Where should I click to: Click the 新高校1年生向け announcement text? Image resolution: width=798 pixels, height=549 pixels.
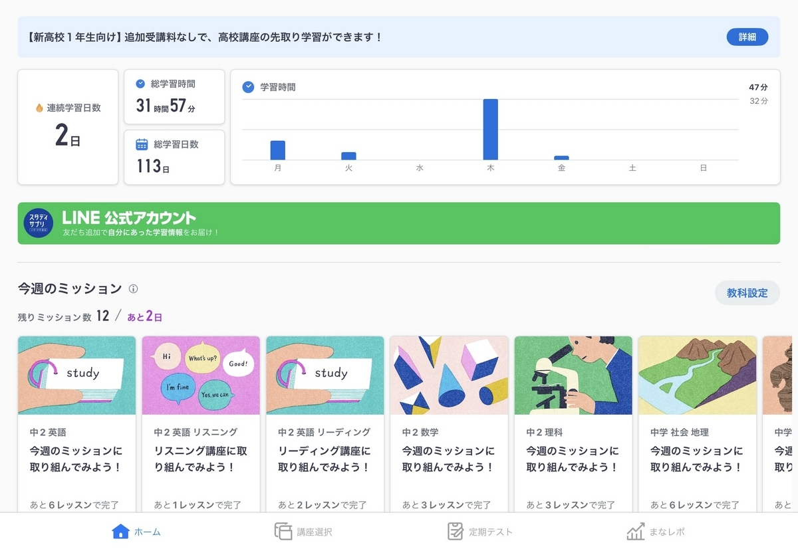[x=205, y=37]
